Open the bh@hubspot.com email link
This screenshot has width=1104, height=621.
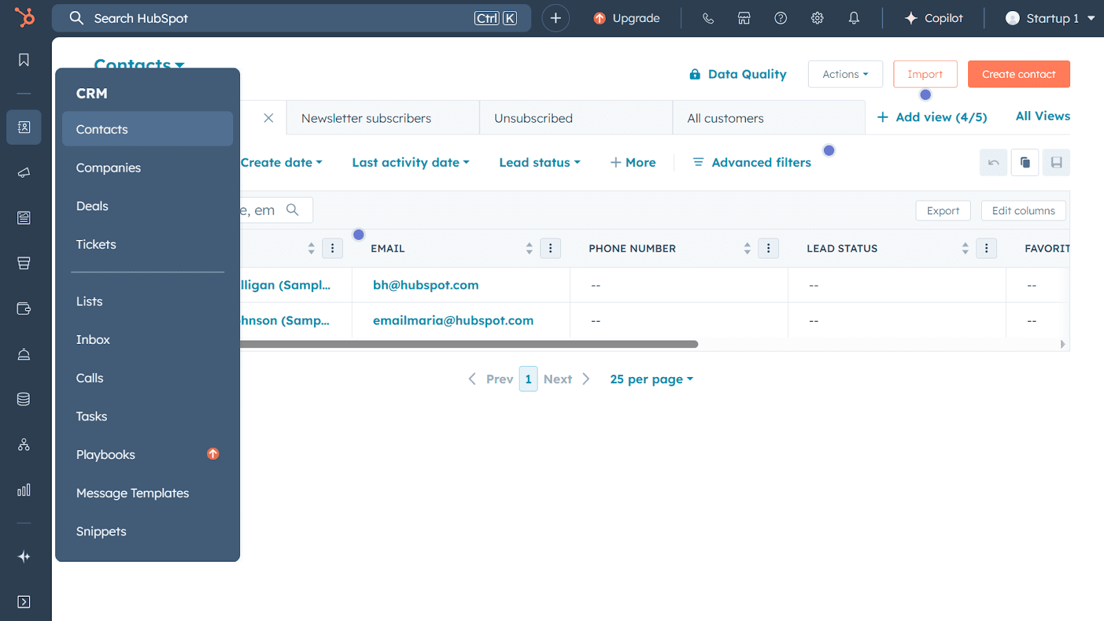[426, 285]
